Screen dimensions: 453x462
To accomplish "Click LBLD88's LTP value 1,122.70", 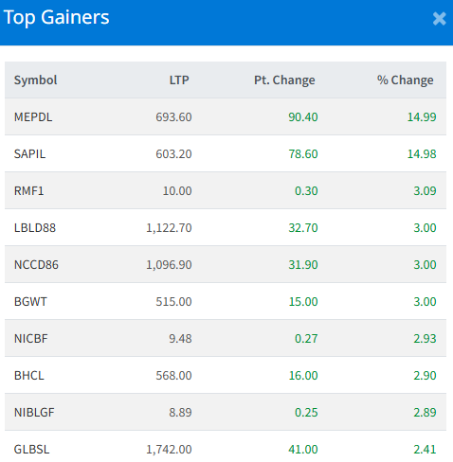I will (x=169, y=228).
